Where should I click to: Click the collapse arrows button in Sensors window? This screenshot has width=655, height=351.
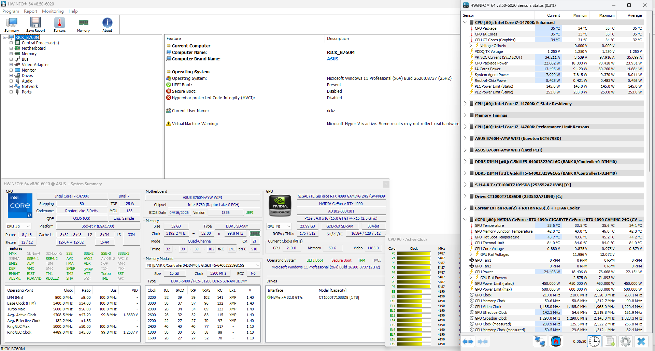coord(483,341)
